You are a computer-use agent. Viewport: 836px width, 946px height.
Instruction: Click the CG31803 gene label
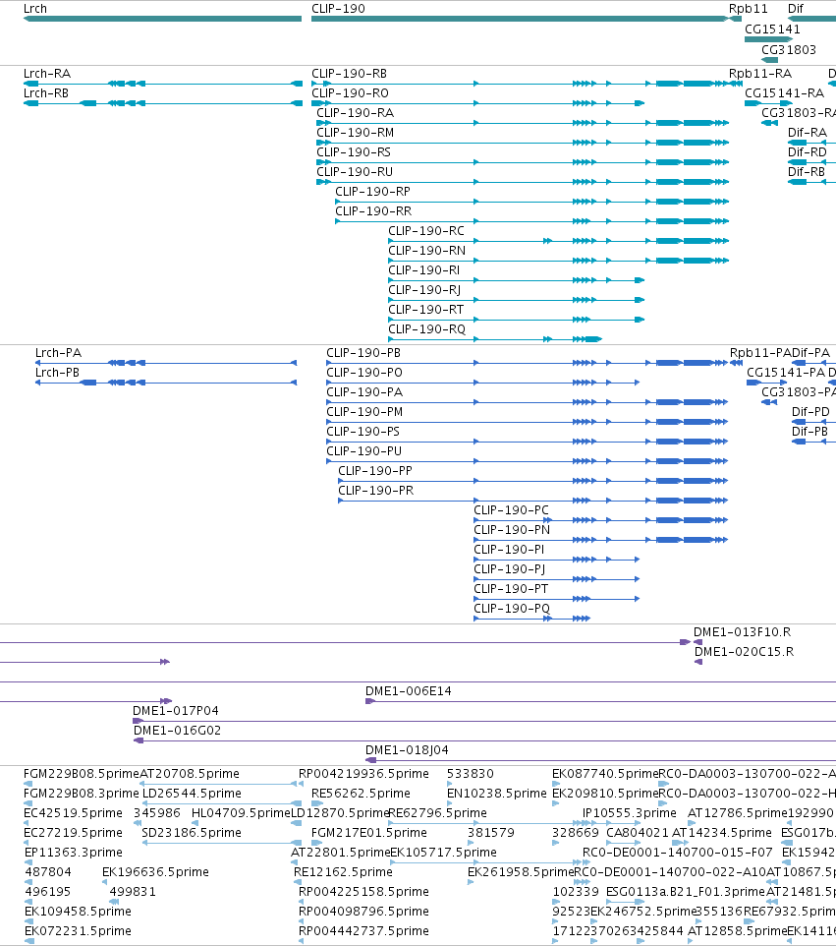tap(789, 49)
